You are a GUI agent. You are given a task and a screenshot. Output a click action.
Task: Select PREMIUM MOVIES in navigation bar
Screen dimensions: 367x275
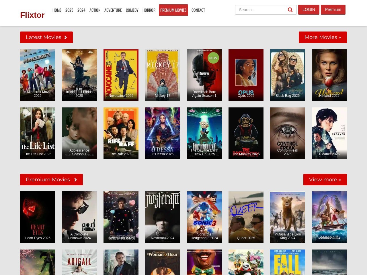click(173, 10)
